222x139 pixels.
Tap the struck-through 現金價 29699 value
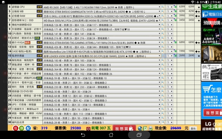click(176, 128)
